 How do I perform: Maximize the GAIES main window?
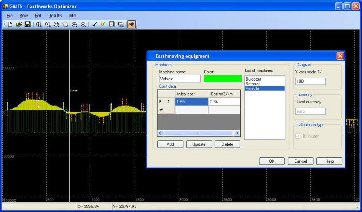click(347, 6)
